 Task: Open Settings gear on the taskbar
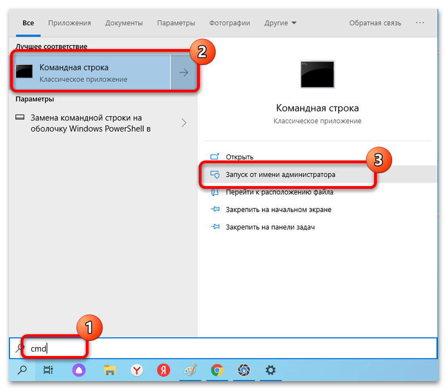click(x=271, y=370)
